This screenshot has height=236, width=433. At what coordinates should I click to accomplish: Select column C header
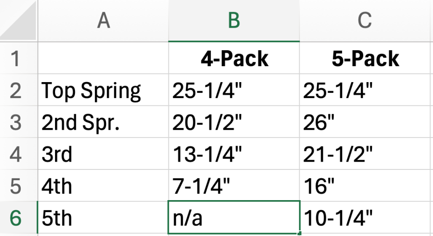(x=365, y=21)
